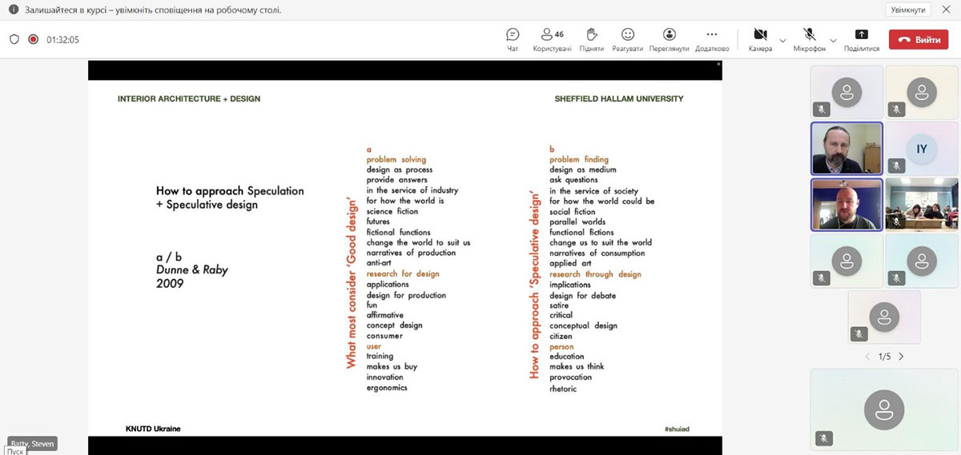The image size is (961, 455).
Task: Click the shield privacy icon
Action: click(x=14, y=39)
